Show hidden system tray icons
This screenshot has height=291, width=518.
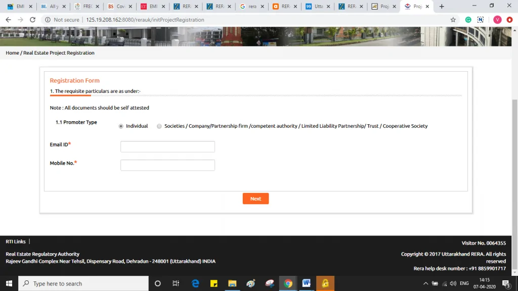[x=425, y=283]
